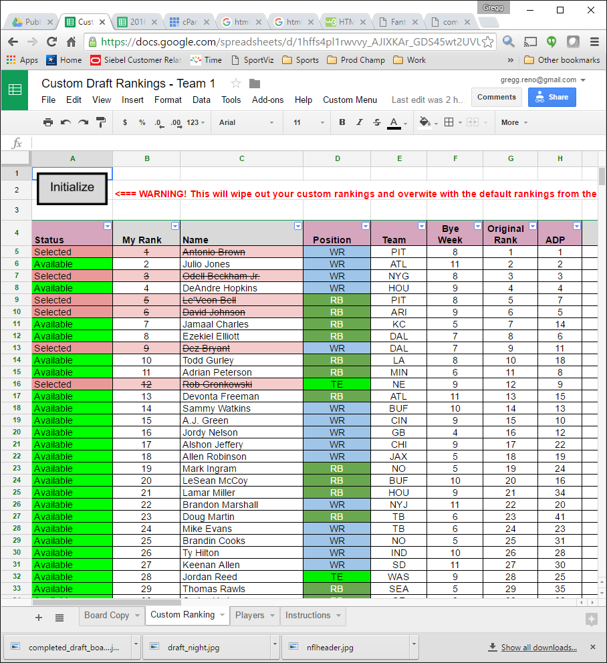This screenshot has width=607, height=663.
Task: Format as percent
Action: (142, 122)
